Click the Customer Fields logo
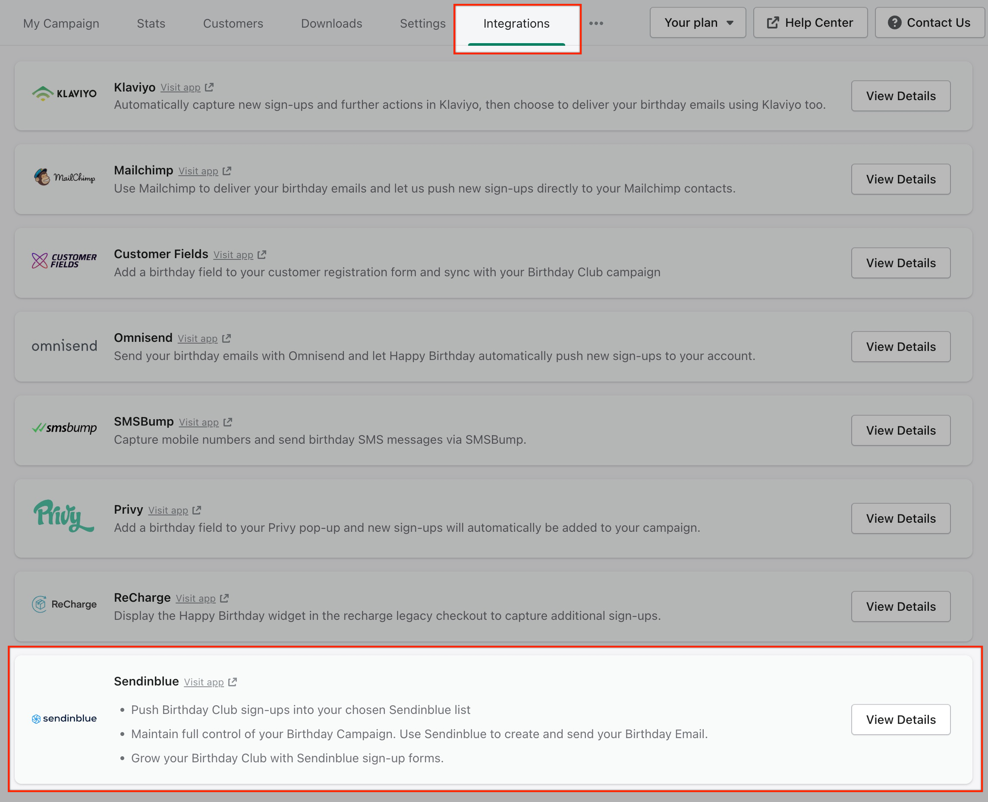 click(64, 261)
